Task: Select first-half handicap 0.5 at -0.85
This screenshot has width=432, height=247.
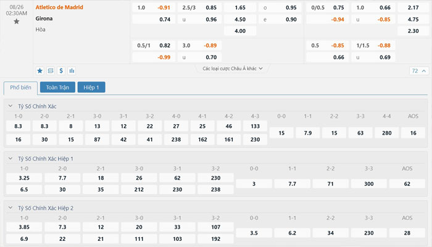Action: click(x=327, y=46)
